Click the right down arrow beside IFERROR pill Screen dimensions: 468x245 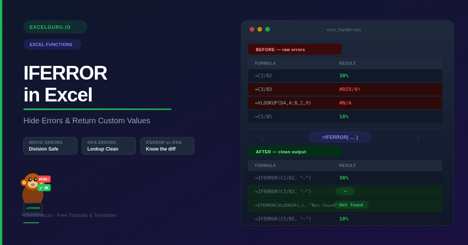tap(418, 138)
